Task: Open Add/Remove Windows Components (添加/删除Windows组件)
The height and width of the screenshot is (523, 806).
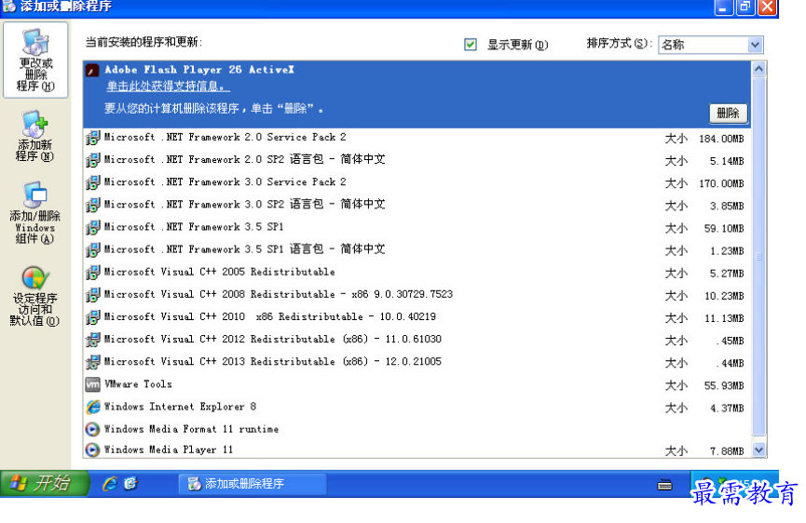Action: (x=35, y=212)
